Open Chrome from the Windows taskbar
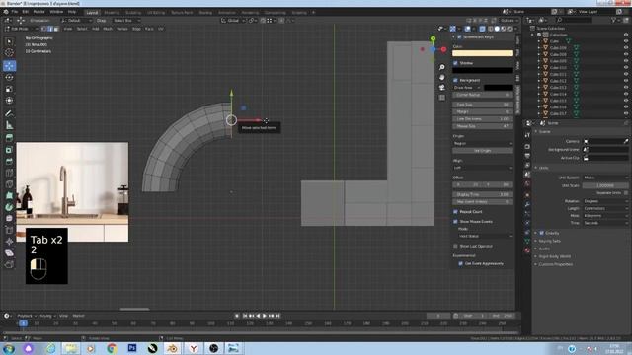Screen dimensions: 632x355 click(x=112, y=348)
